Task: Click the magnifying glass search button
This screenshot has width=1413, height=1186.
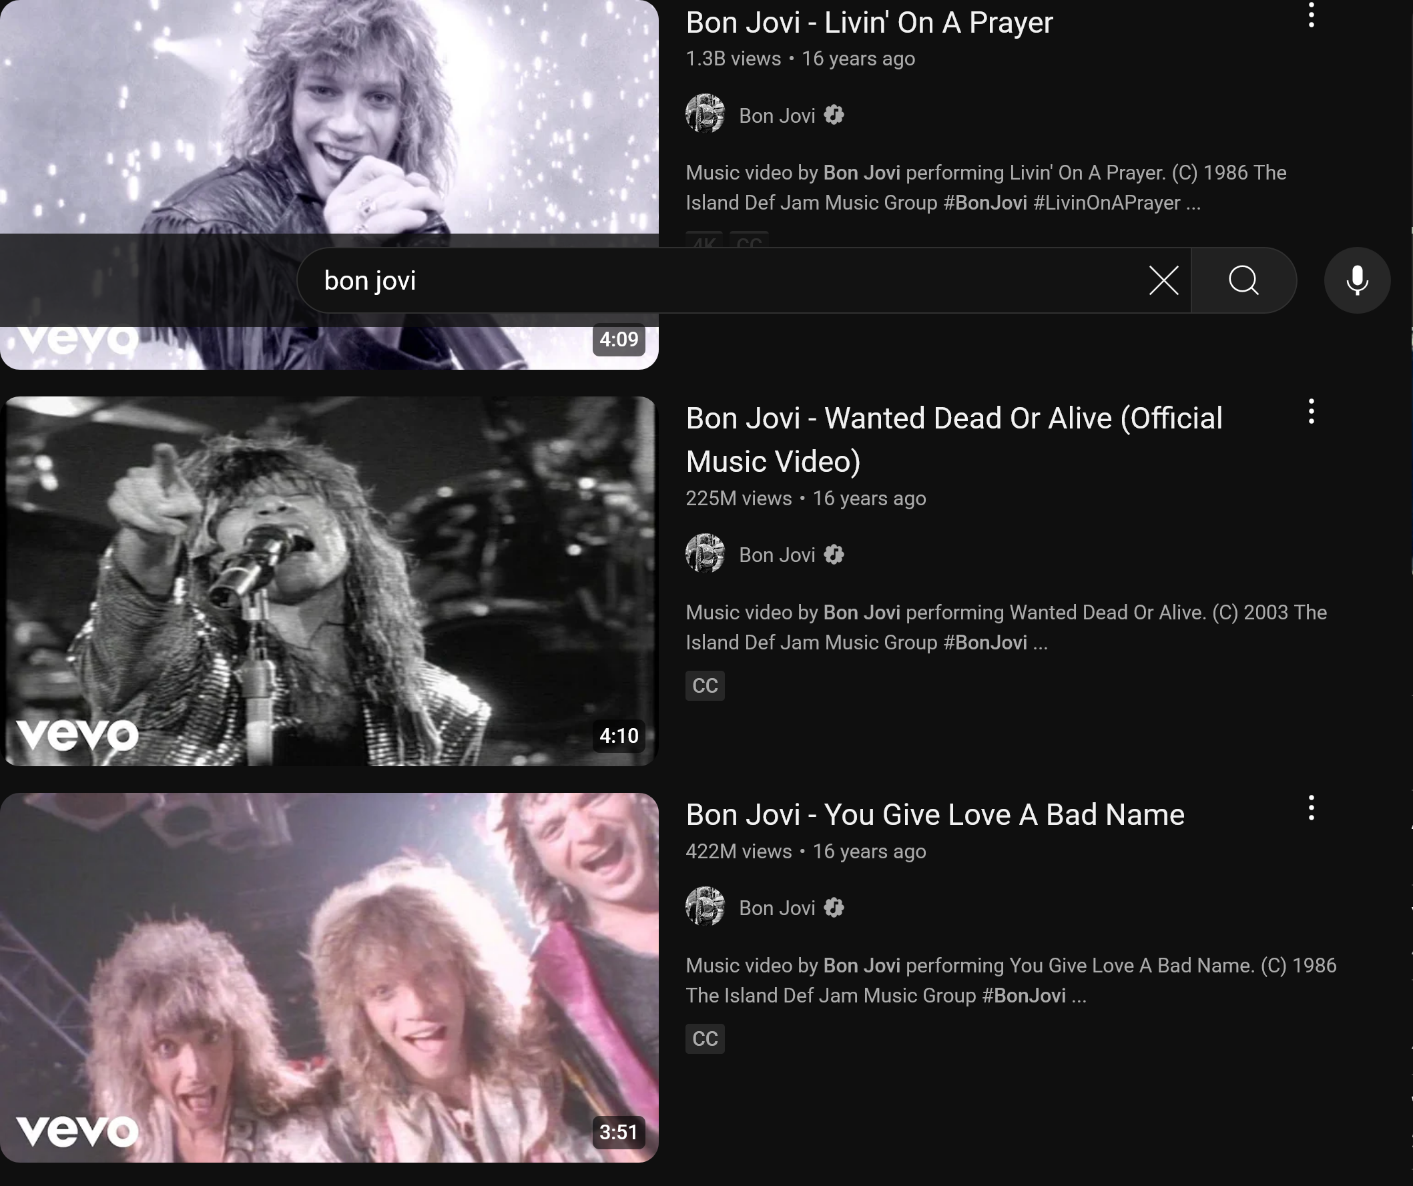Action: [1243, 280]
